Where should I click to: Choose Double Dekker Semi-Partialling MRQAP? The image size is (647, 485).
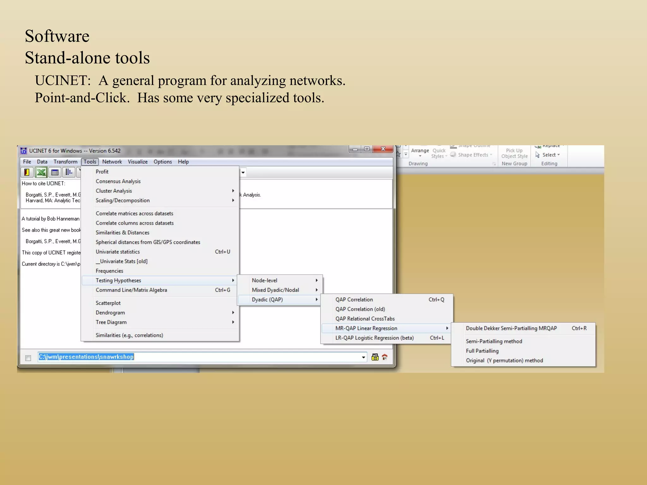coord(523,328)
